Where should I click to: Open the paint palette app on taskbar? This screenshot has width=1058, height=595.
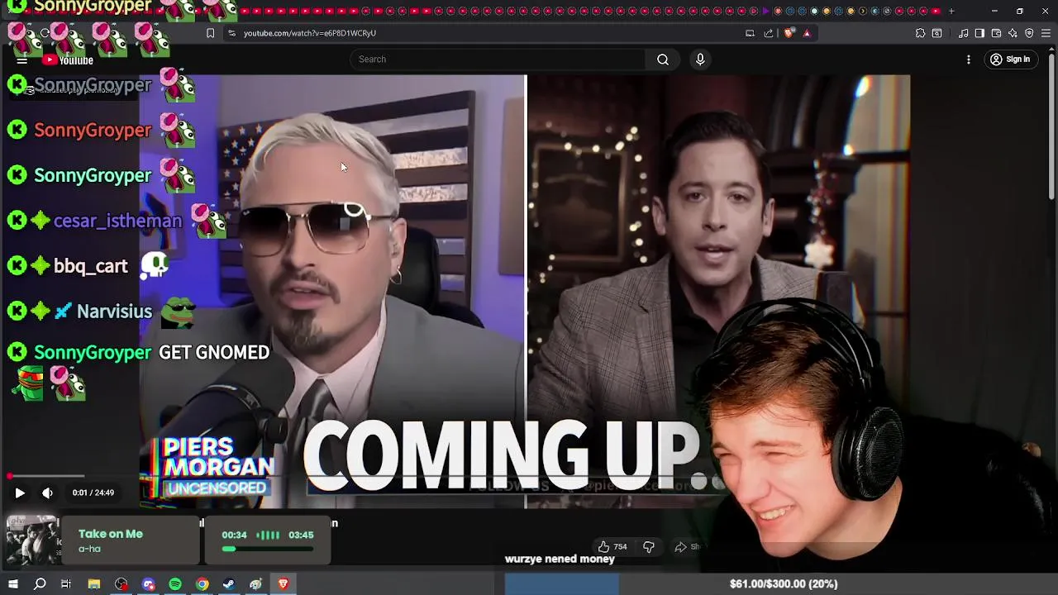coord(256,584)
